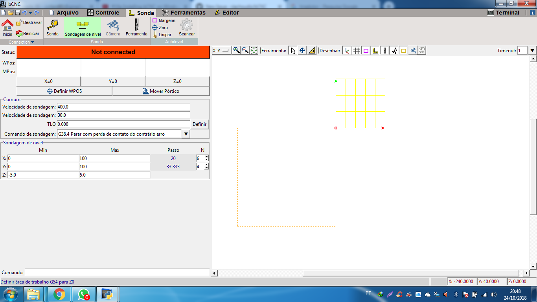Click Reiniciar reset icon
This screenshot has height=302, width=537.
point(28,33)
